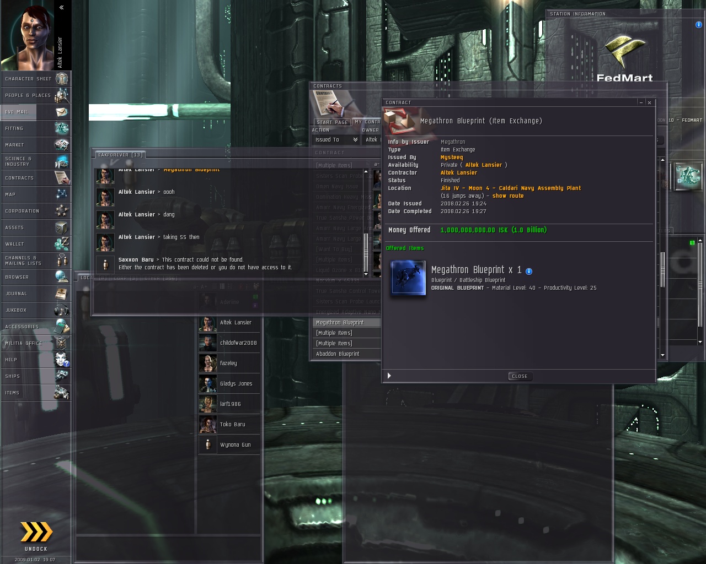
Task: Open the Assets window
Action: (36, 227)
